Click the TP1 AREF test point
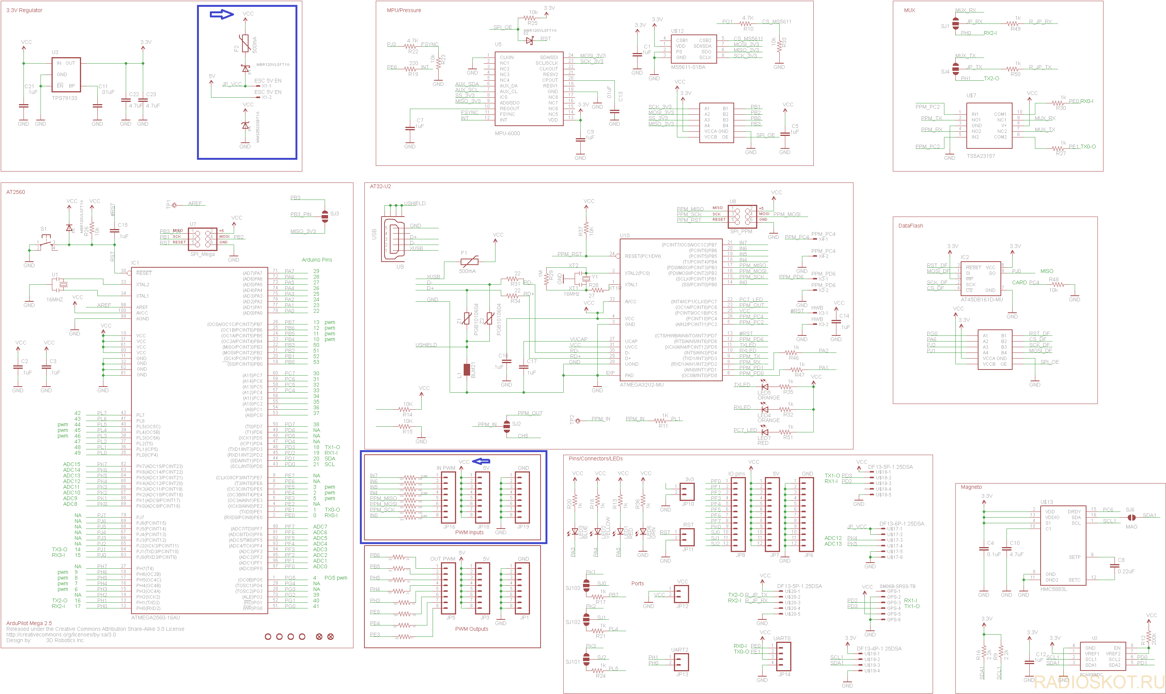The image size is (1166, 694). tap(174, 205)
